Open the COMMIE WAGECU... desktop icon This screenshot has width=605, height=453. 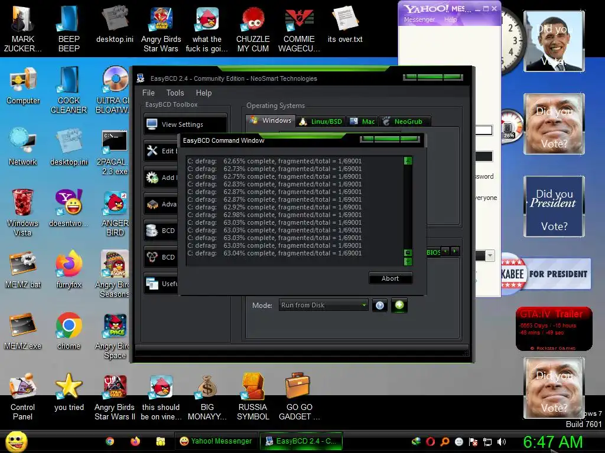(299, 28)
